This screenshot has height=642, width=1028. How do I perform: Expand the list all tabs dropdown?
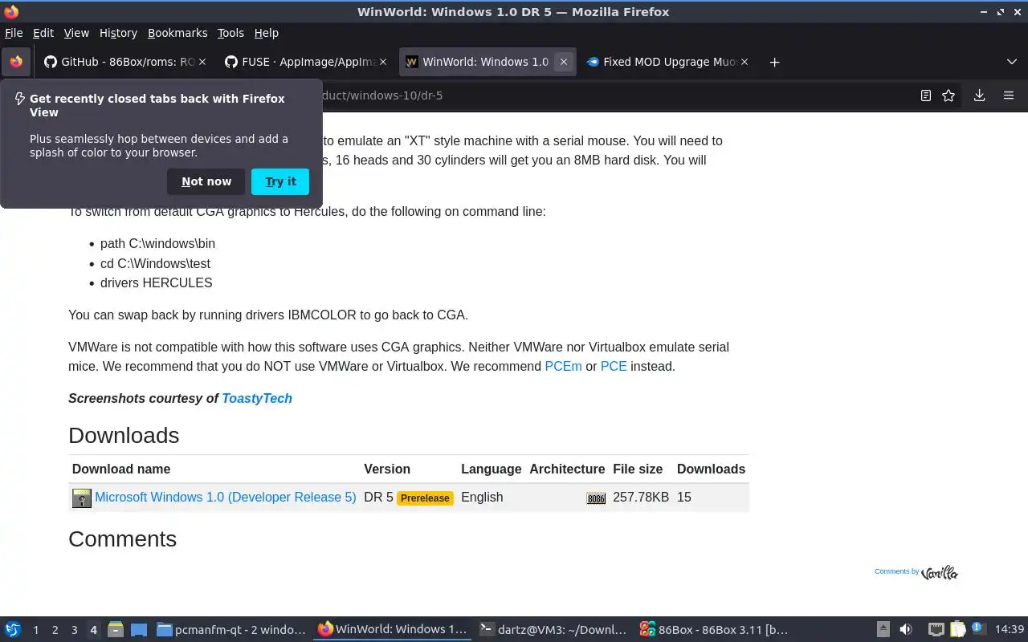coord(1012,62)
